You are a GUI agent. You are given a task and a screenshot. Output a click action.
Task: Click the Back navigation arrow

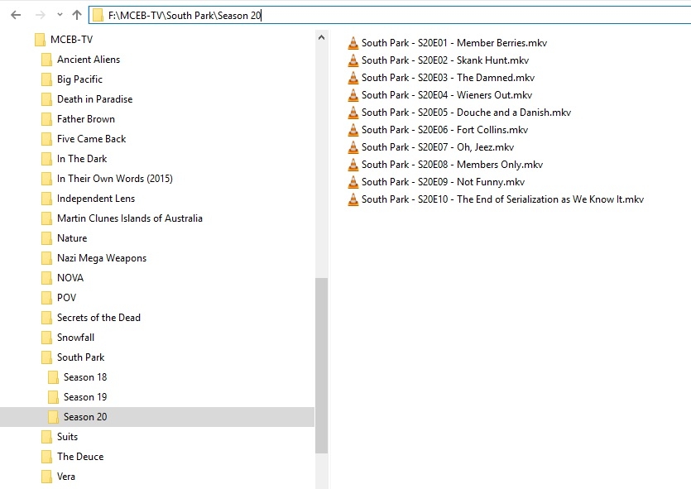coord(16,15)
